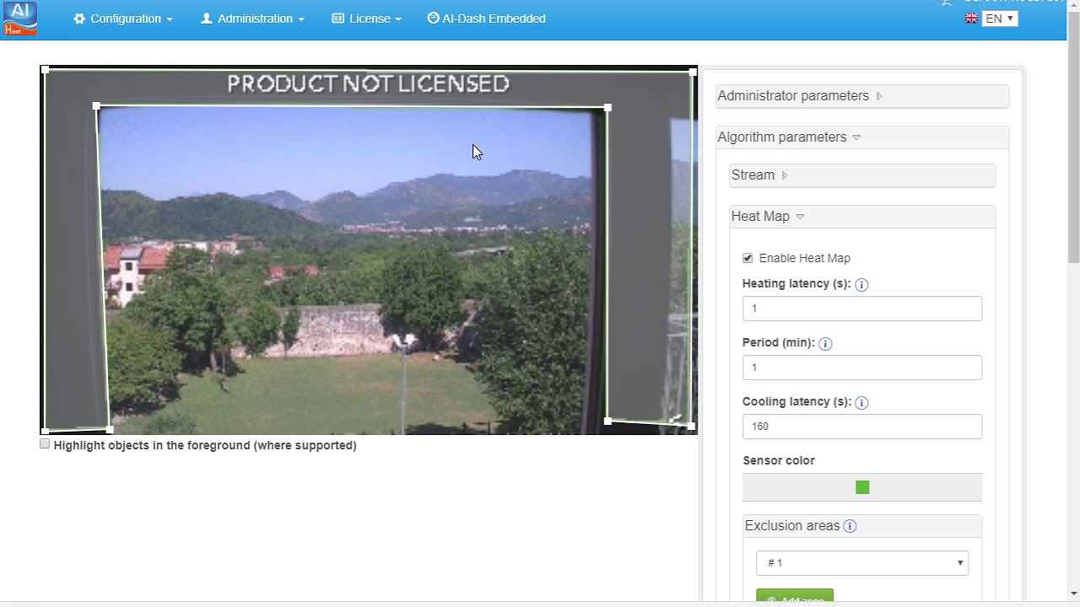Collapse the Algorithm parameters section
This screenshot has height=607, width=1080.
[862, 137]
